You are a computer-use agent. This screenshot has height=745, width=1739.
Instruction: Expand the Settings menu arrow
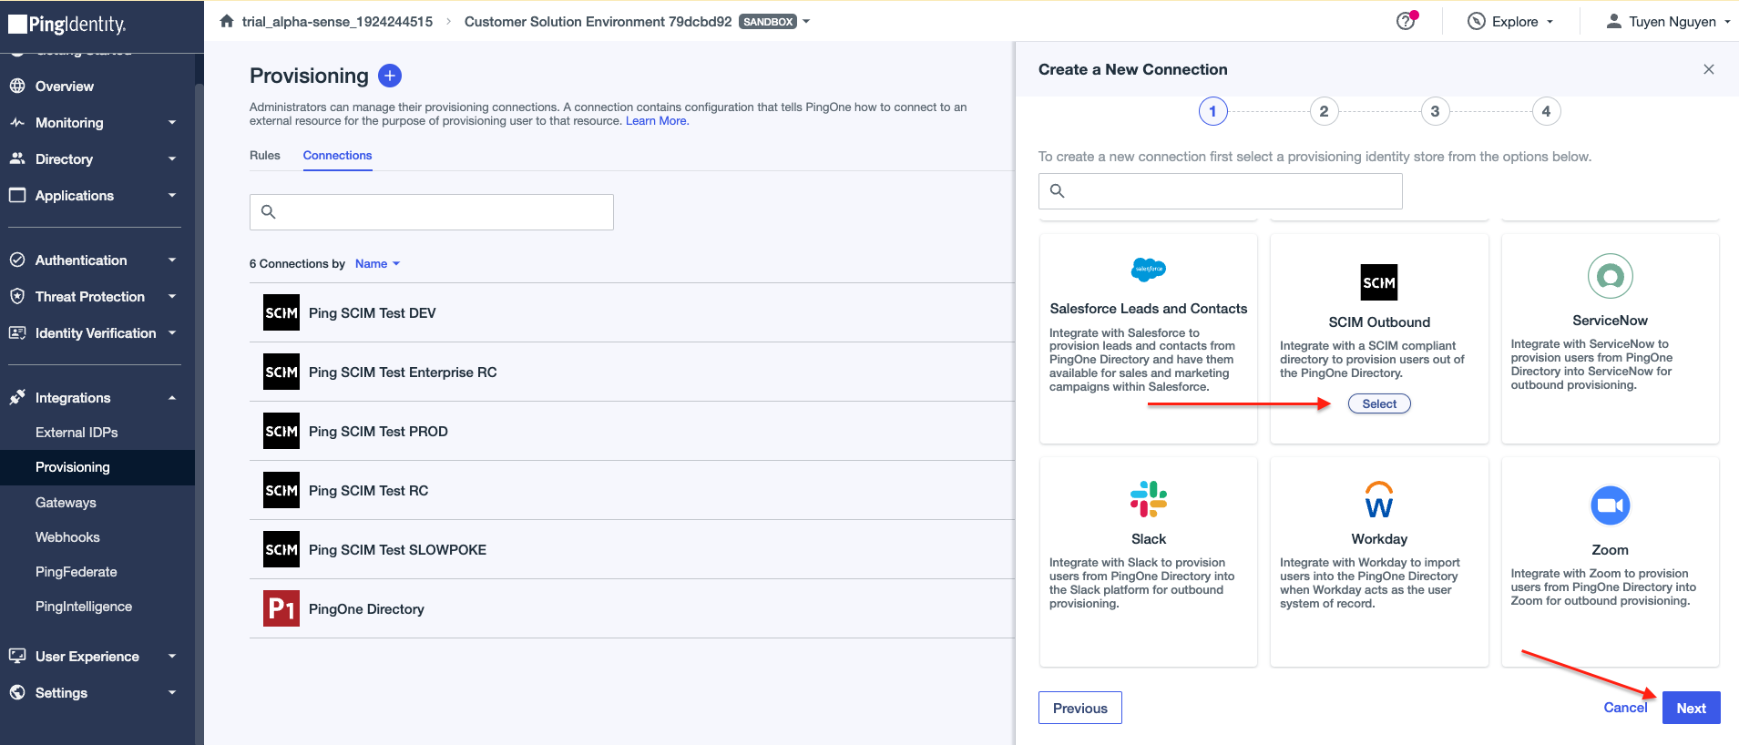(172, 692)
